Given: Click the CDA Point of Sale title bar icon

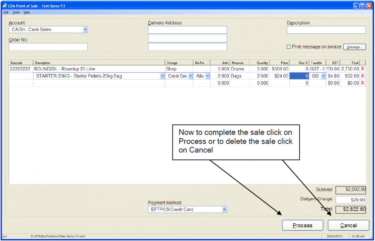Looking at the screenshot, I should 4,5.
